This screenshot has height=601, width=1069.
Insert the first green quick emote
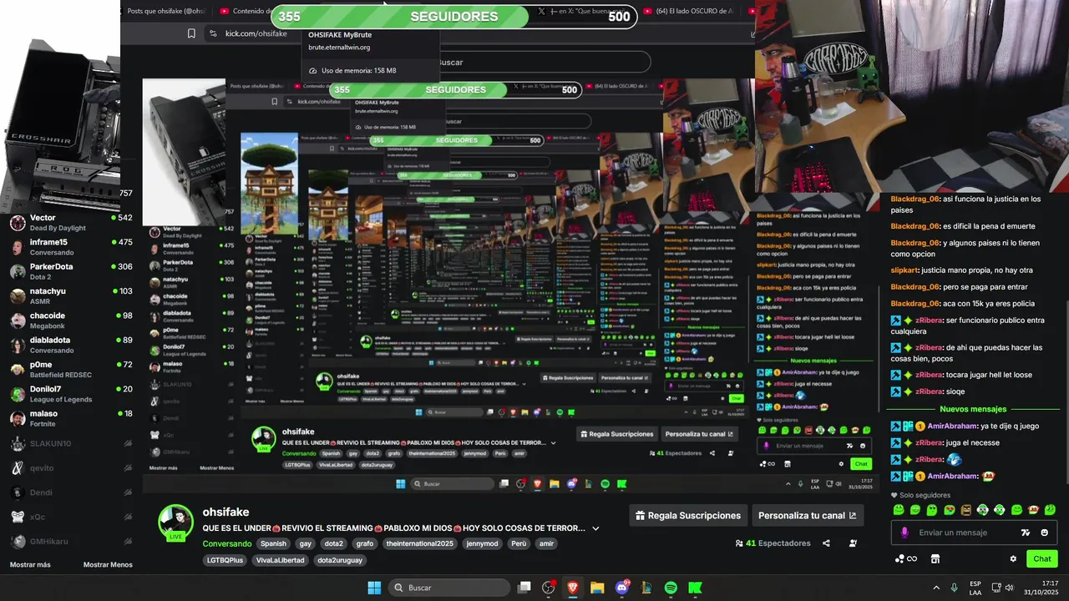899,510
